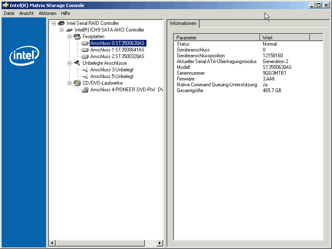Click the Modell parameter row
The width and height of the screenshot is (332, 249).
point(248,67)
